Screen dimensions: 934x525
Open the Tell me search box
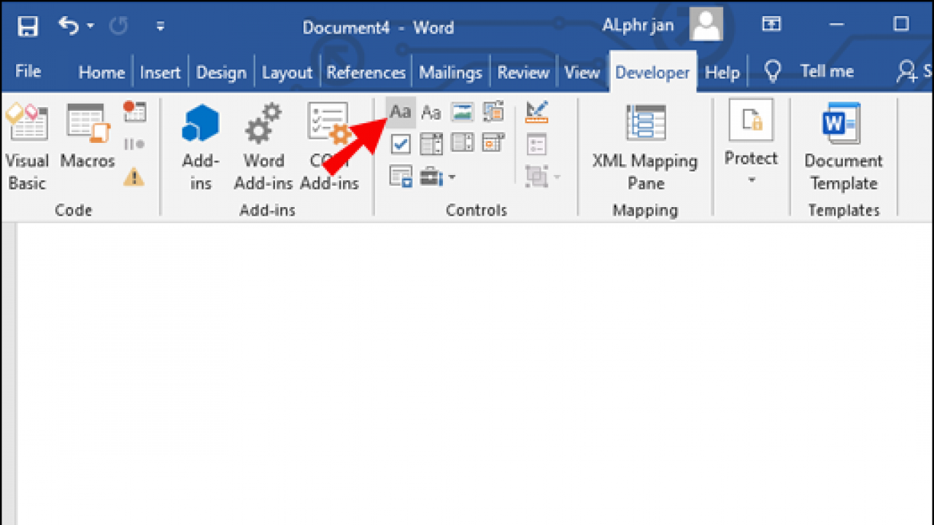click(x=814, y=71)
